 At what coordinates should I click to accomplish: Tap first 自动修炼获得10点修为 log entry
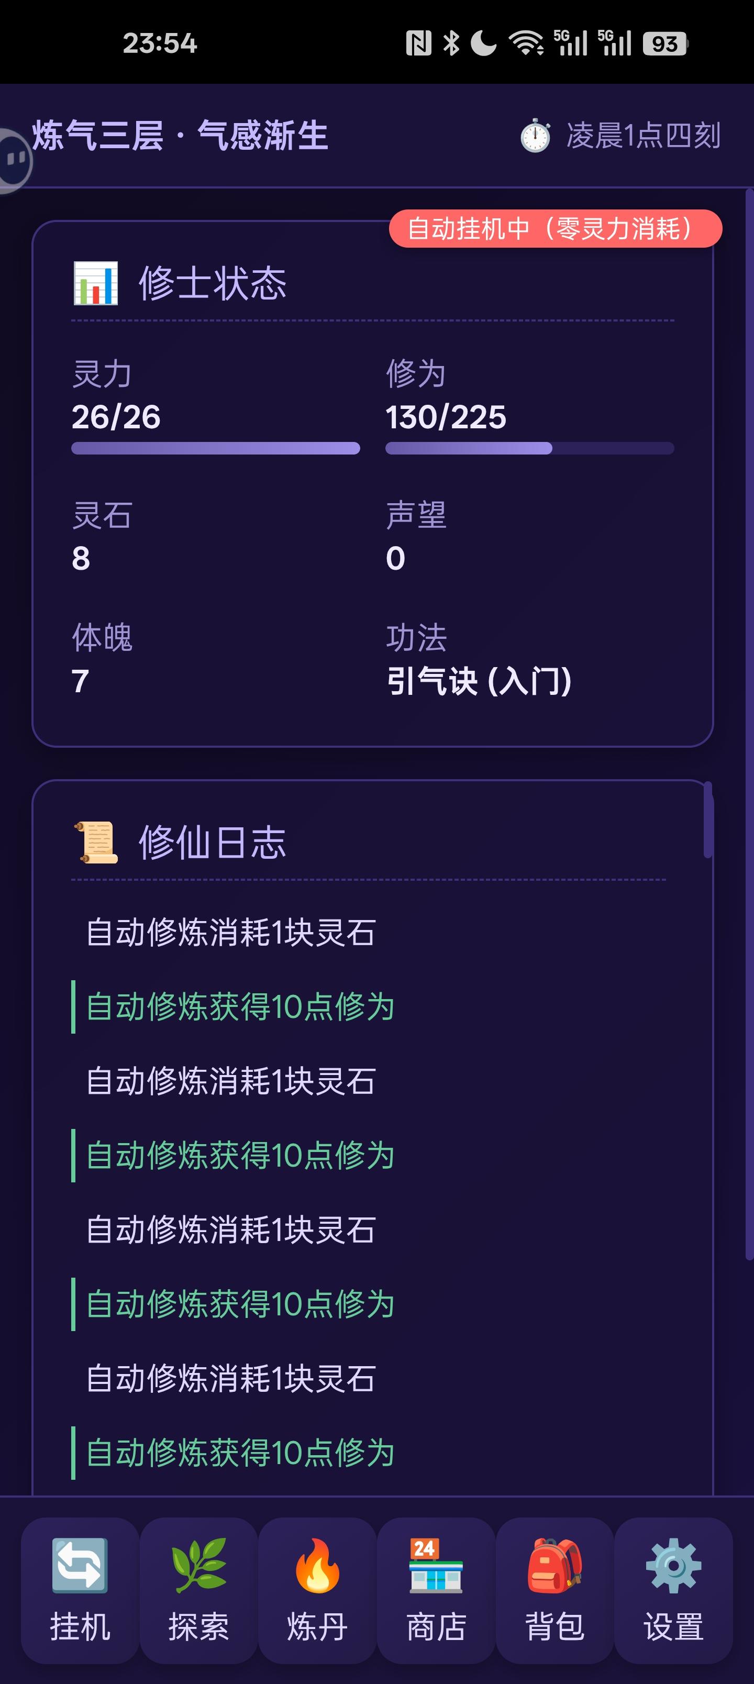click(x=240, y=1007)
